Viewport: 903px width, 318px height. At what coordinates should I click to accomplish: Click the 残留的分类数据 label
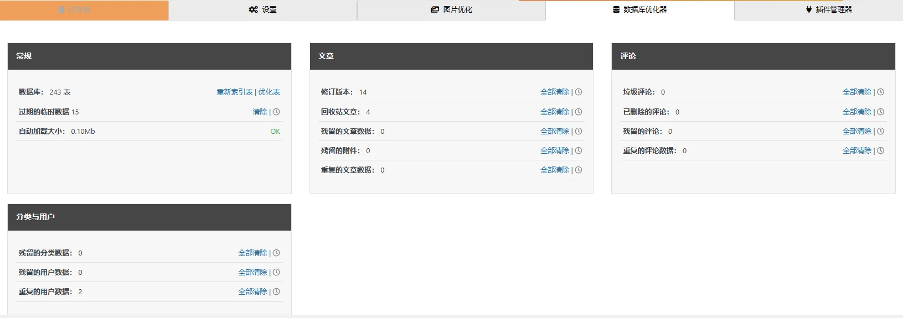pyautogui.click(x=45, y=253)
